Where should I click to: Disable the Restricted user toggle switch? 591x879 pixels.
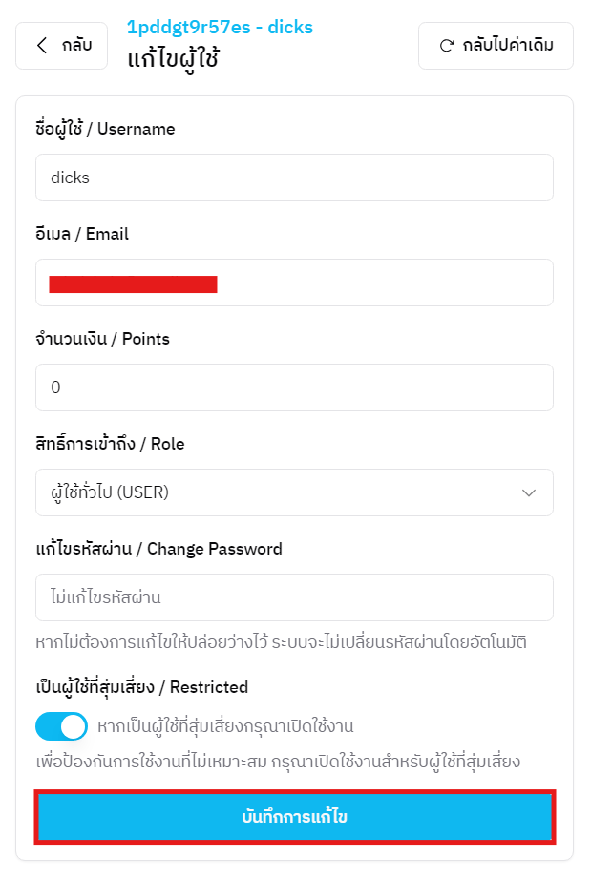coord(60,726)
